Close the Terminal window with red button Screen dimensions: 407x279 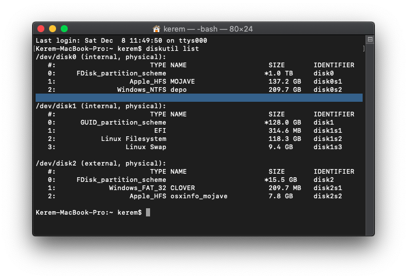tap(41, 29)
